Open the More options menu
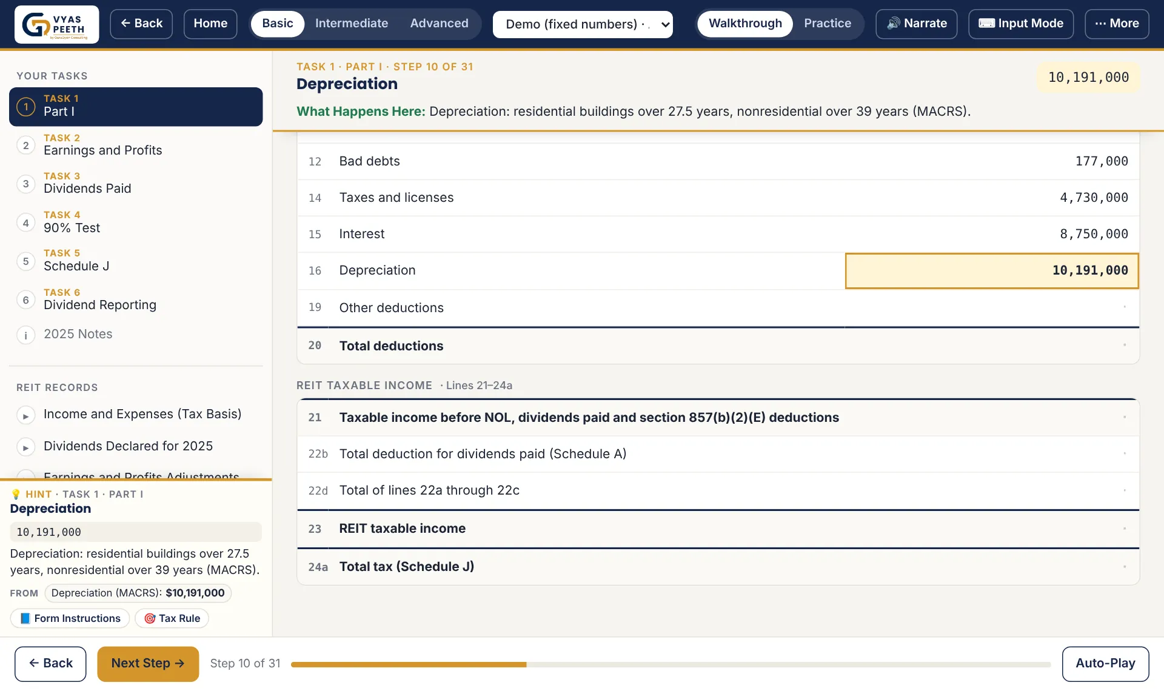Viewport: 1164px width, 691px height. point(1117,24)
